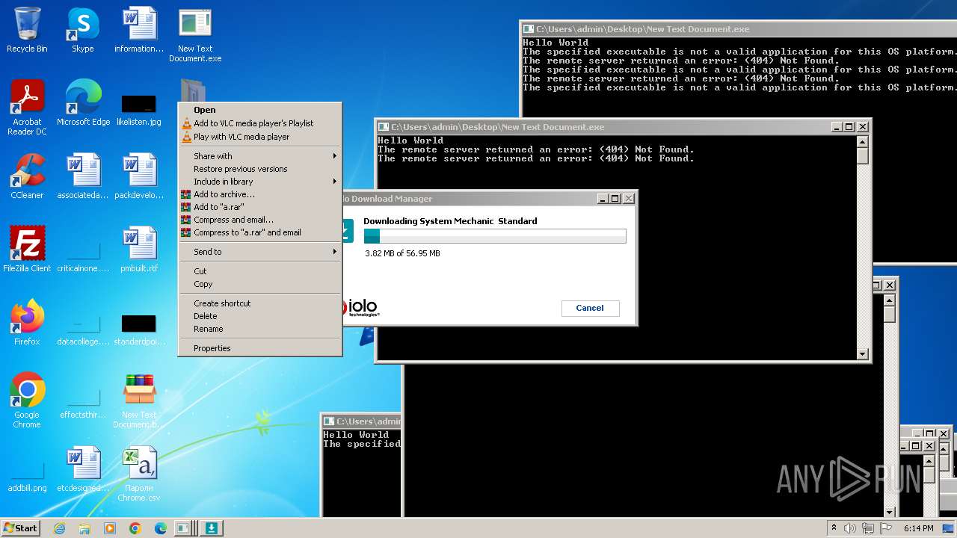This screenshot has height=538, width=957.
Task: Select New Text Document.exe on the desktop
Action: point(195,34)
